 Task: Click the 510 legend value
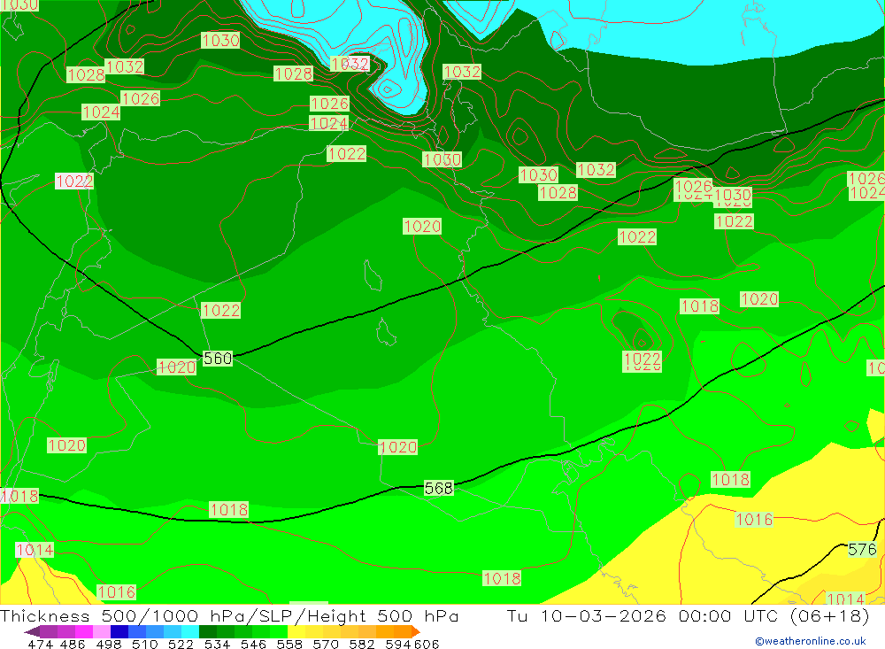coord(145,644)
